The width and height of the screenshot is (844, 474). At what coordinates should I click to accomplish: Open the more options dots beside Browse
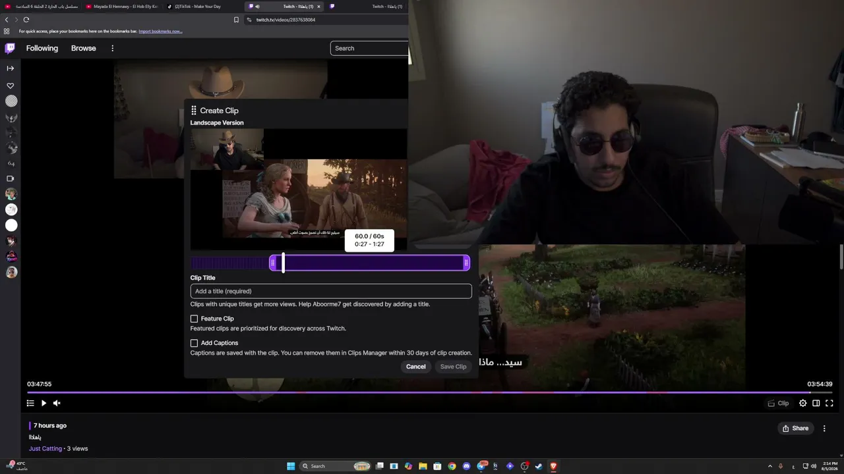pos(112,48)
